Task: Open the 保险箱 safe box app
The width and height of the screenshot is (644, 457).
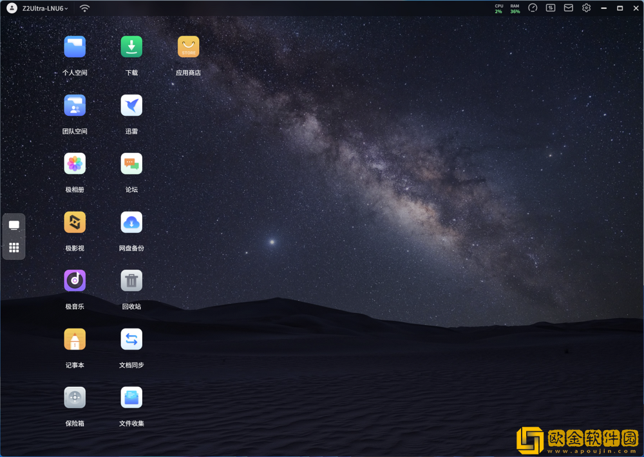Action: coord(75,398)
